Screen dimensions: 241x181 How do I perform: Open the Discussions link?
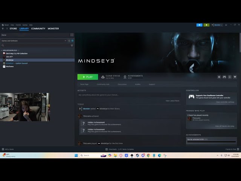(122, 84)
